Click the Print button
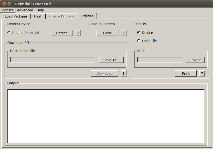This screenshot has height=149, width=213. (x=186, y=73)
